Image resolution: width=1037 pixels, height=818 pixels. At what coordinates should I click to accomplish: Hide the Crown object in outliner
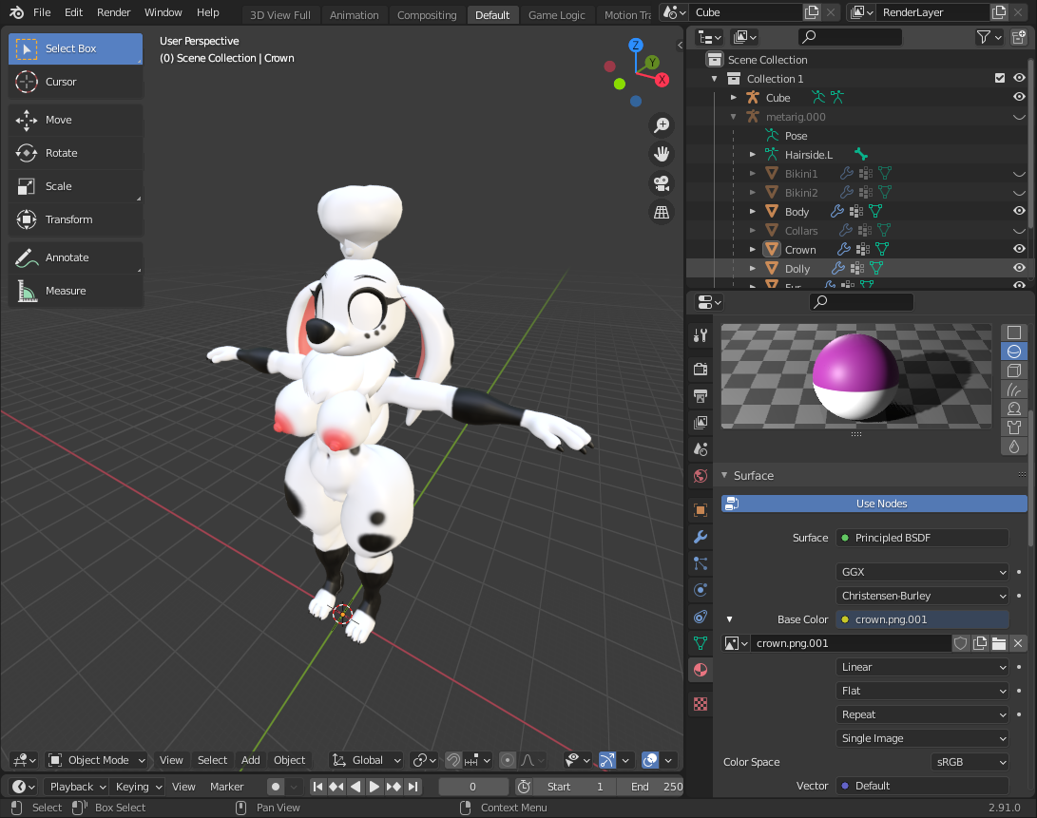point(1019,249)
